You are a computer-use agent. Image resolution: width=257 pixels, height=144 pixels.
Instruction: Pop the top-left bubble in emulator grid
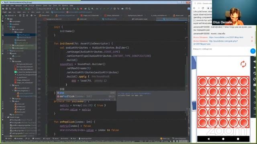pyautogui.click(x=203, y=82)
